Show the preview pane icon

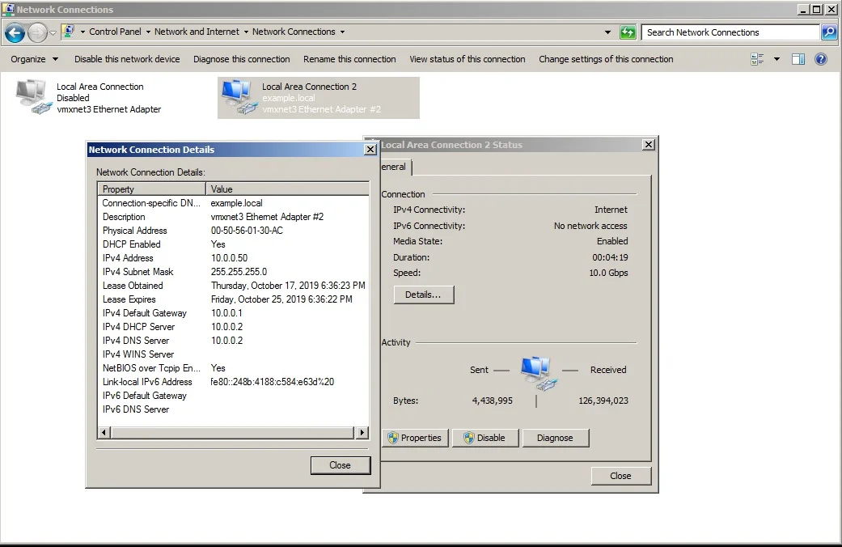[x=798, y=59]
